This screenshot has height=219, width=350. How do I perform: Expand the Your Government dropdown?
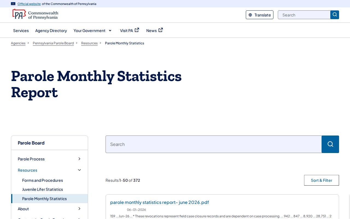point(92,31)
